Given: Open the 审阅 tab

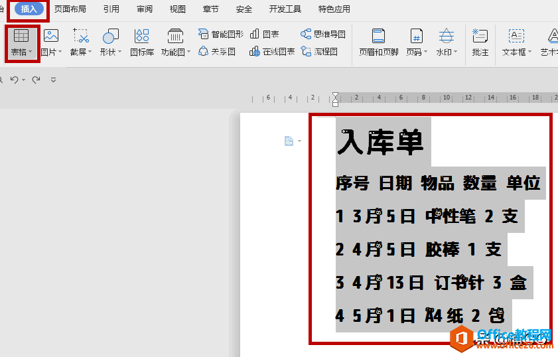Looking at the screenshot, I should tap(145, 9).
